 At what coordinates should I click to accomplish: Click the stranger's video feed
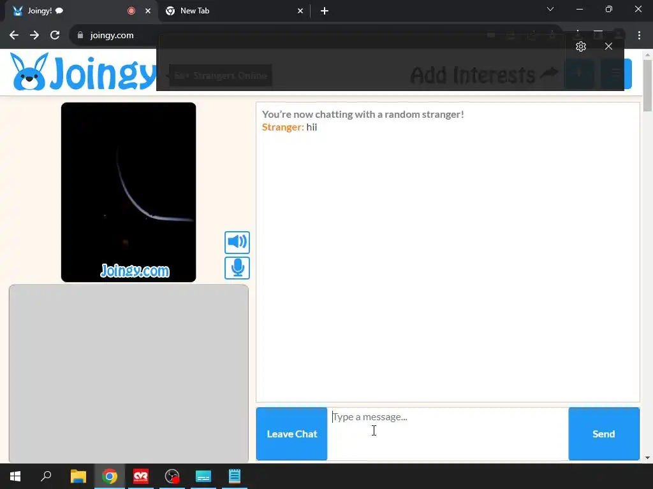(128, 192)
